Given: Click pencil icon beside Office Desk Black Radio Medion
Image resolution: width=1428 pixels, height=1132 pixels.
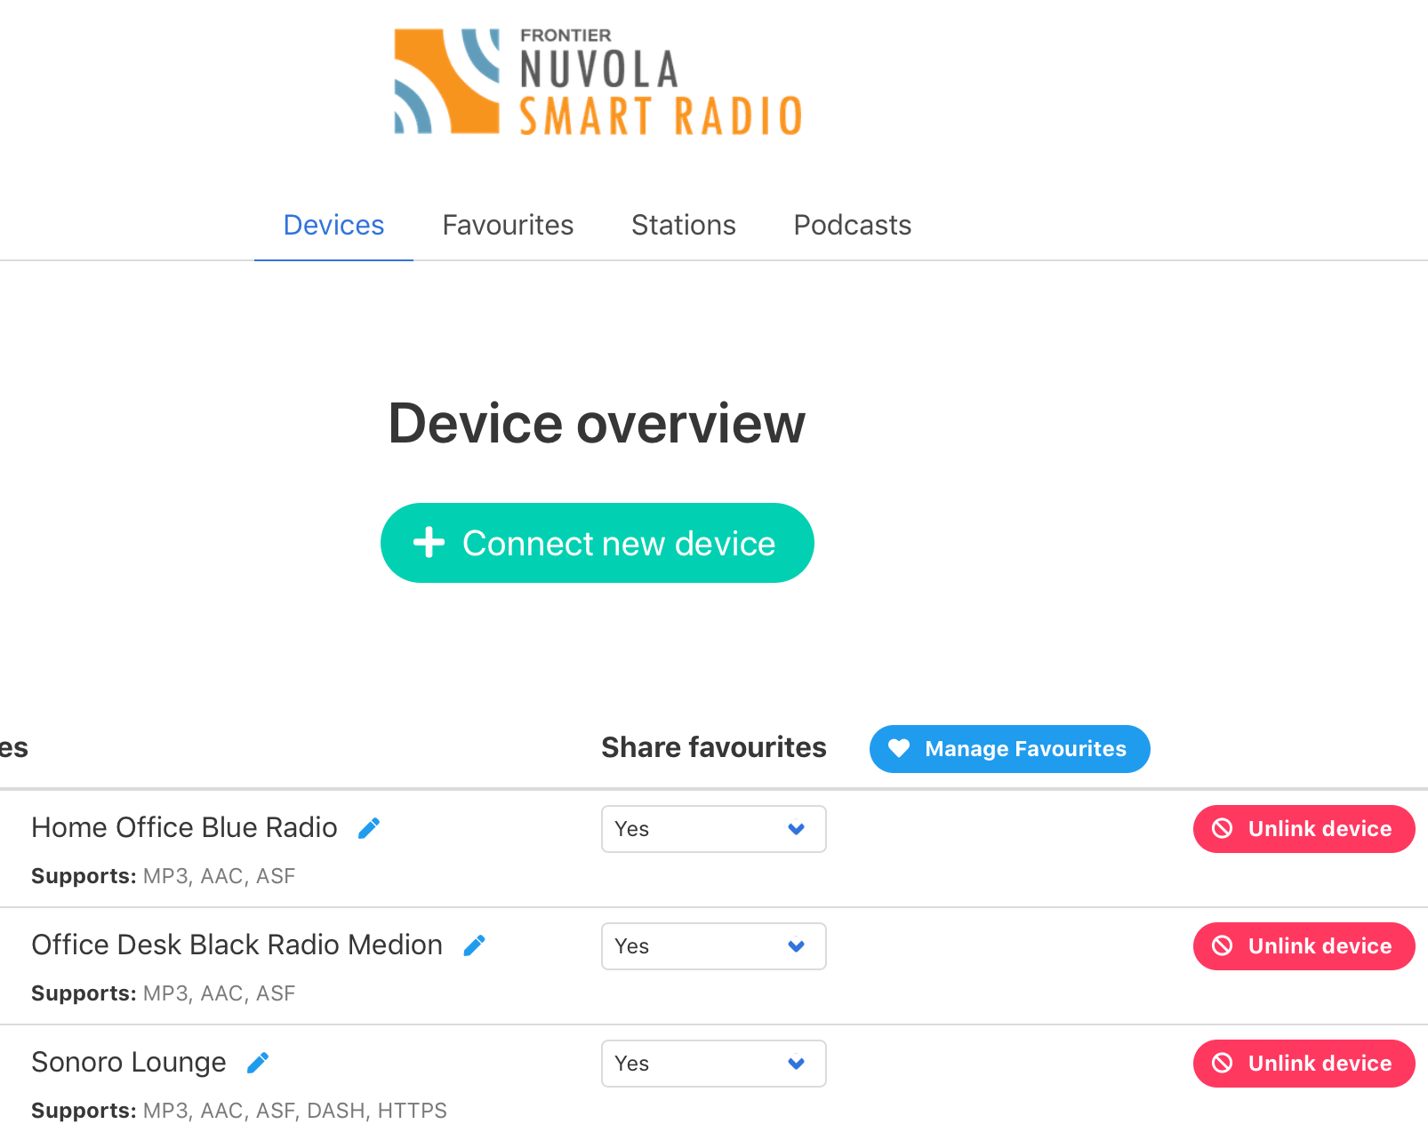Looking at the screenshot, I should pos(475,945).
